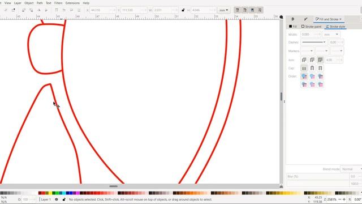Screen dimensions: 362x204
Task: Open the Text menu
Action: click(49, 3)
